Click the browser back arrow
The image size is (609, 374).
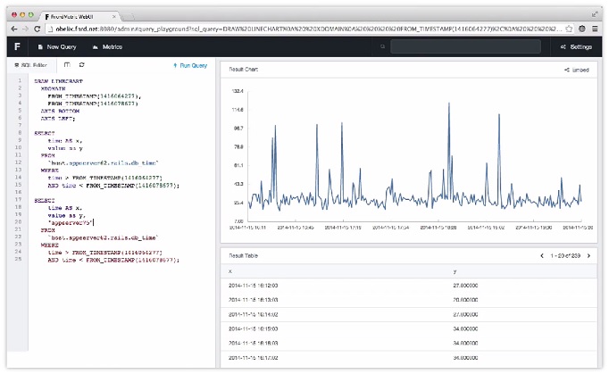pyautogui.click(x=13, y=29)
